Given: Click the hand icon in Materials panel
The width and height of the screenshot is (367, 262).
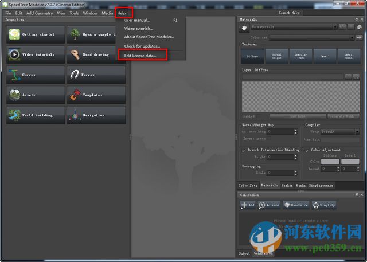Looking at the screenshot, I should coord(244,28).
